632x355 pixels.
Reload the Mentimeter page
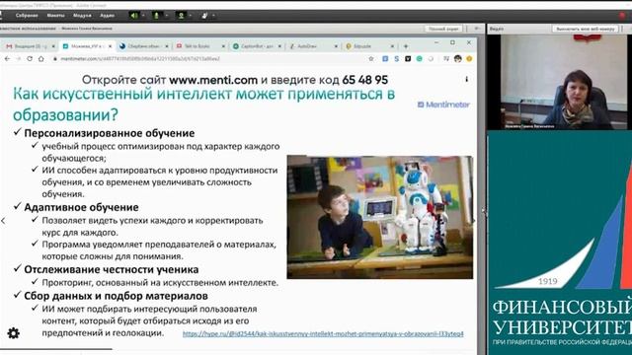30,59
